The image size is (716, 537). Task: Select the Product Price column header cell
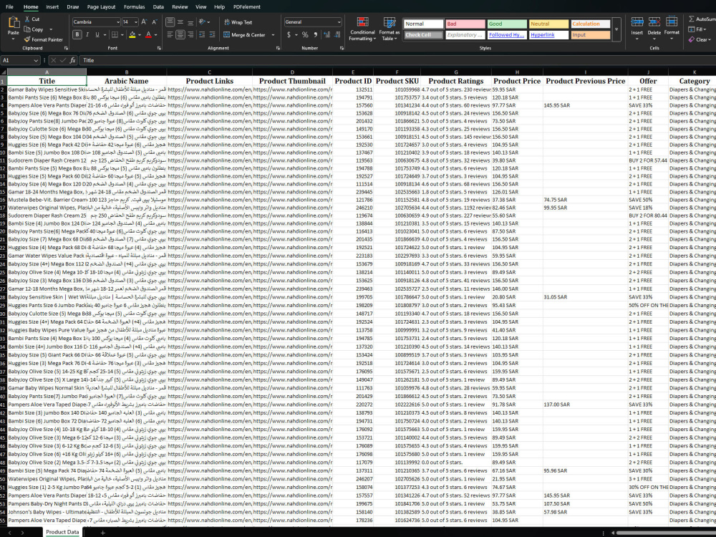coord(517,81)
